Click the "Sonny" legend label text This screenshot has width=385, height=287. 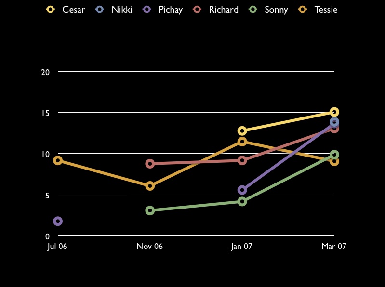pos(276,10)
